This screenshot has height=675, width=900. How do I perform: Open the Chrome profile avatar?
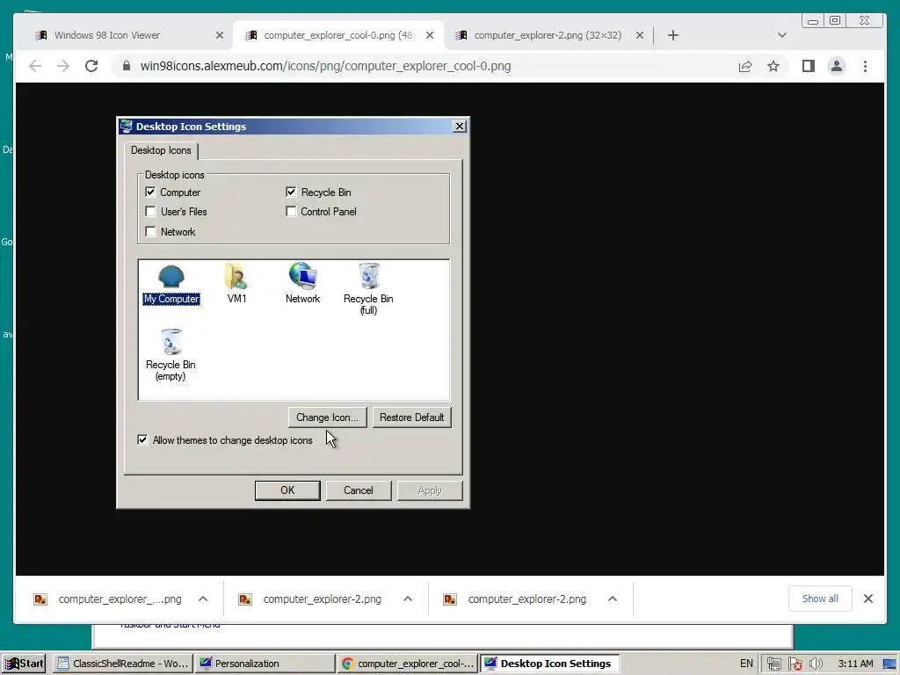pos(837,66)
